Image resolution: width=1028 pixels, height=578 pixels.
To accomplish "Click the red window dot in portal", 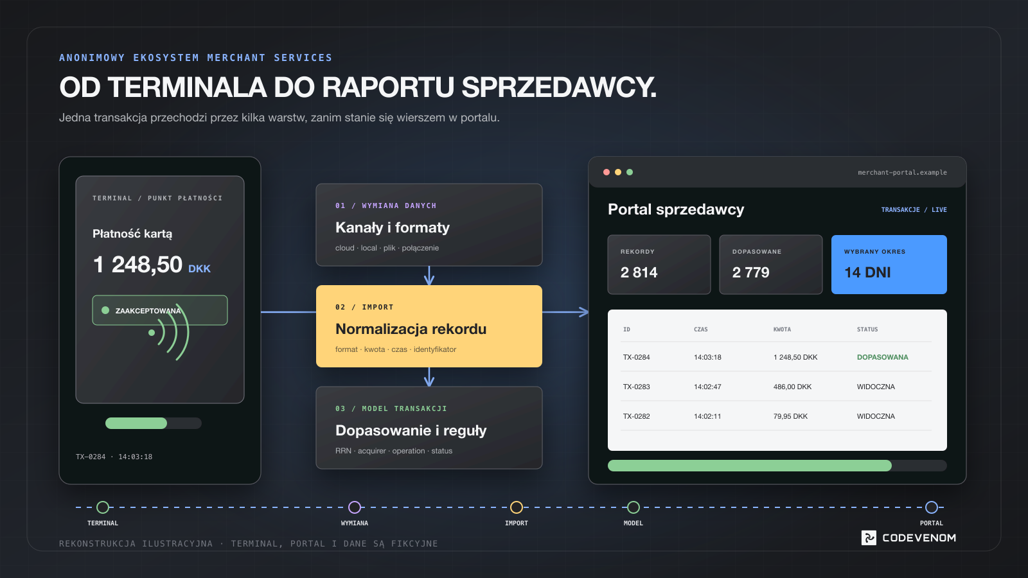I will (607, 172).
